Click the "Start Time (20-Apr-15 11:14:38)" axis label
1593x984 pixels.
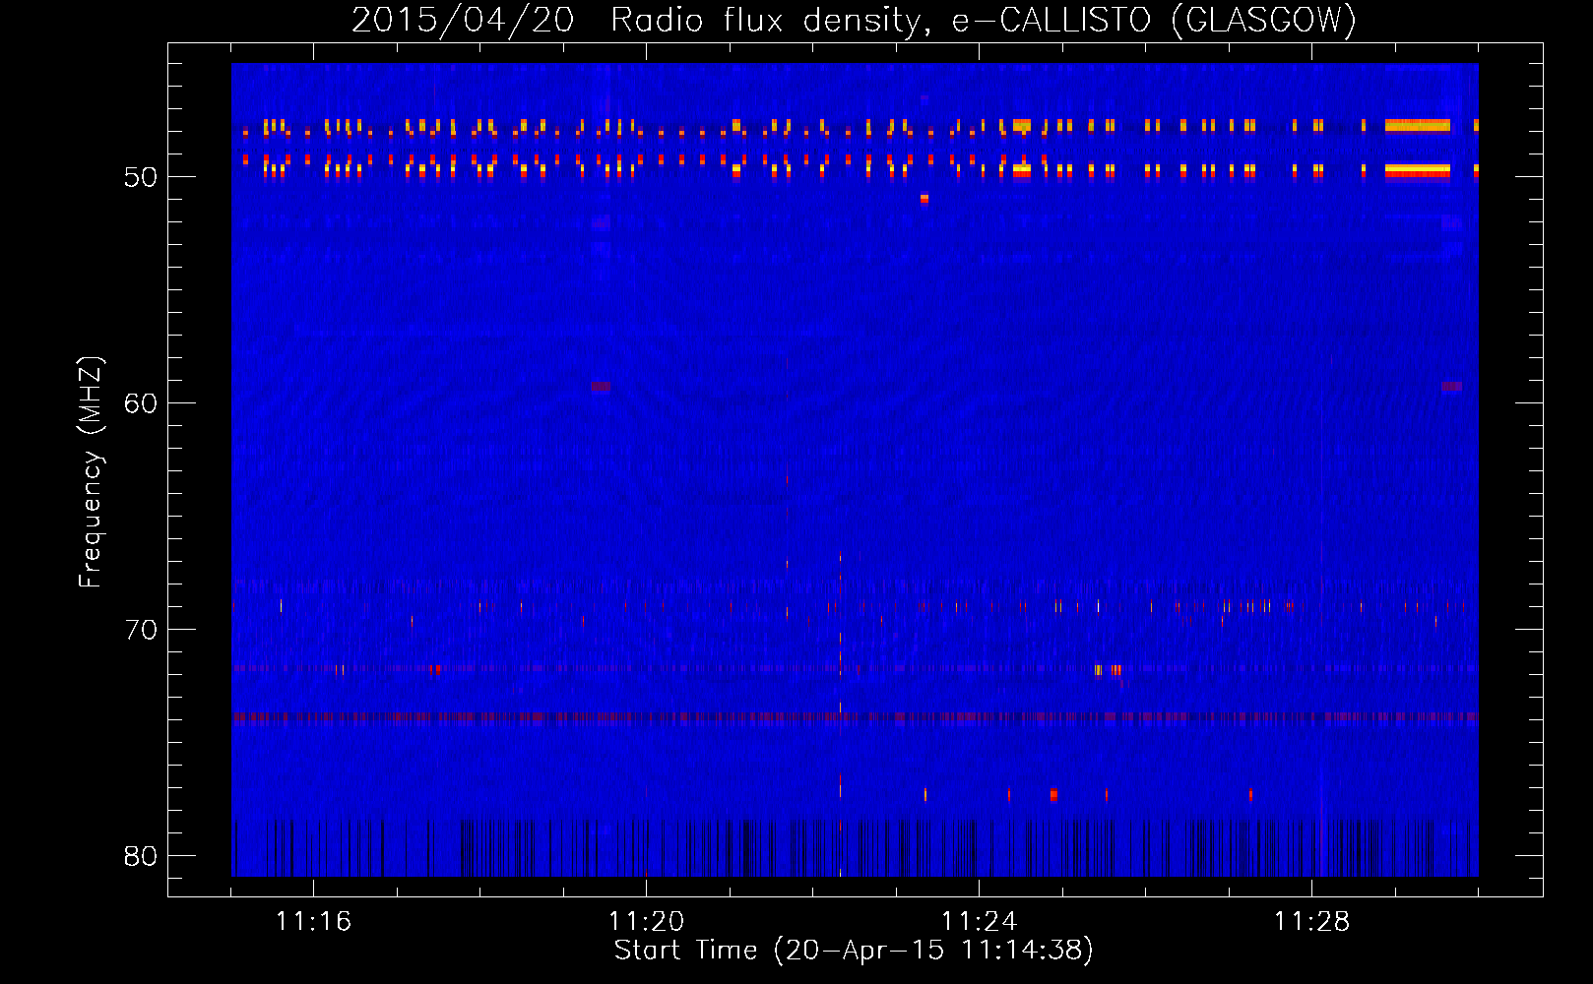pos(854,951)
